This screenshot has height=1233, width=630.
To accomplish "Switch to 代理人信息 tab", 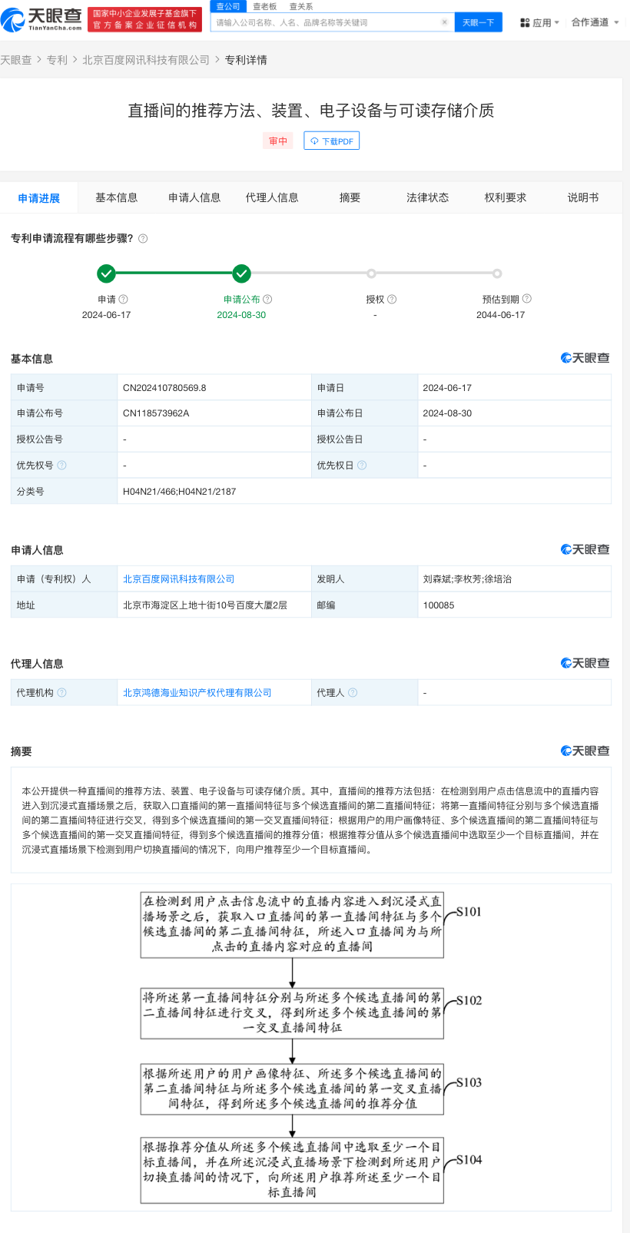I will (x=272, y=197).
